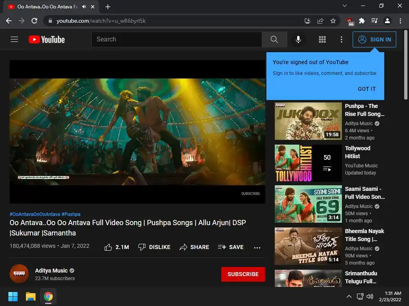Dismiss the popup with GOT IT
Viewport: 409px width, 306px height.
pos(367,89)
